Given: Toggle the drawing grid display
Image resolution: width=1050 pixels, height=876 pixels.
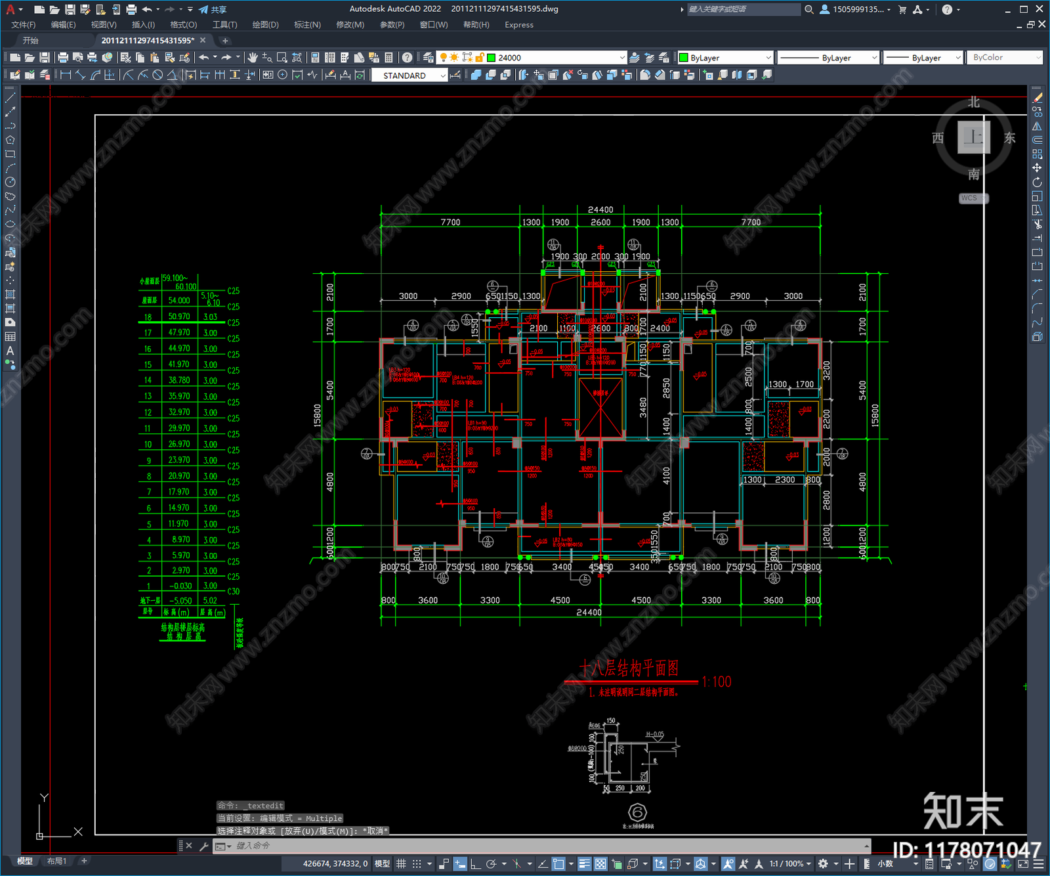Looking at the screenshot, I should [401, 864].
